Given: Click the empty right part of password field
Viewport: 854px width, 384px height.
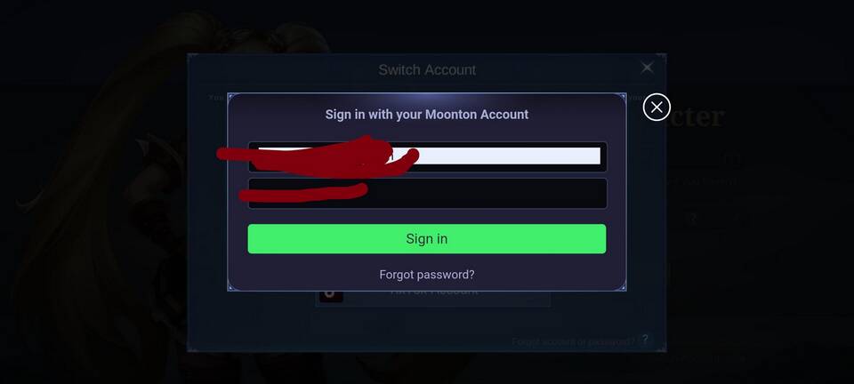Looking at the screenshot, I should 487,193.
